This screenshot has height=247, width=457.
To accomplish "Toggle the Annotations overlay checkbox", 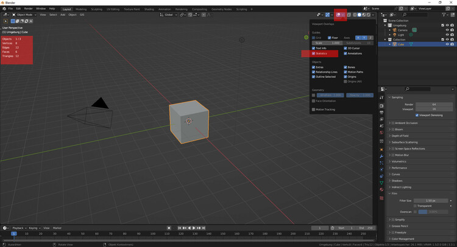I will pyautogui.click(x=345, y=54).
